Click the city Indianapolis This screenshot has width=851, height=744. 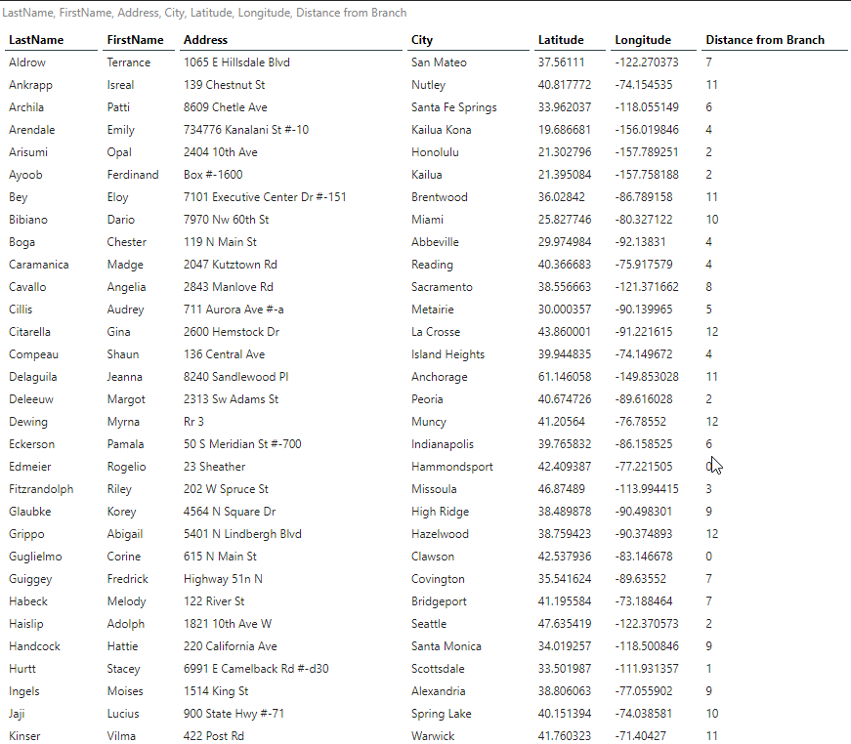coord(443,444)
